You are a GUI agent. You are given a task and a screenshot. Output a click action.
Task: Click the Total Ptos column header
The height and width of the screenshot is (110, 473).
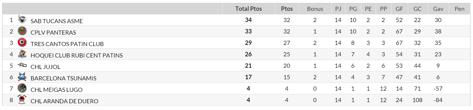248,9
